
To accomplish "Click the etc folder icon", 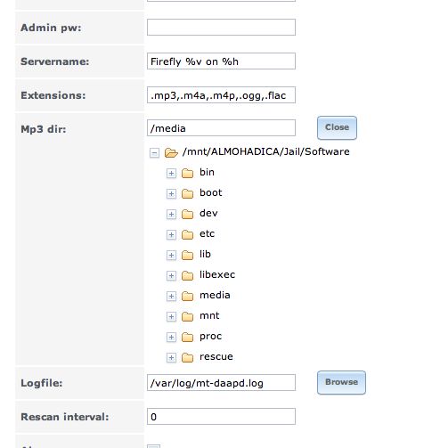I will point(187,234).
